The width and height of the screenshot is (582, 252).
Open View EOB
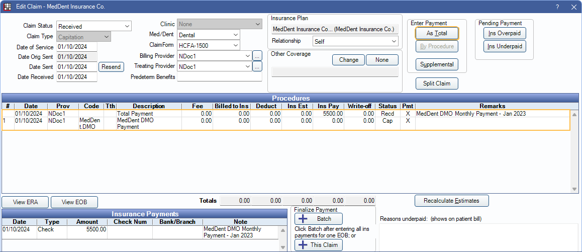coord(74,202)
